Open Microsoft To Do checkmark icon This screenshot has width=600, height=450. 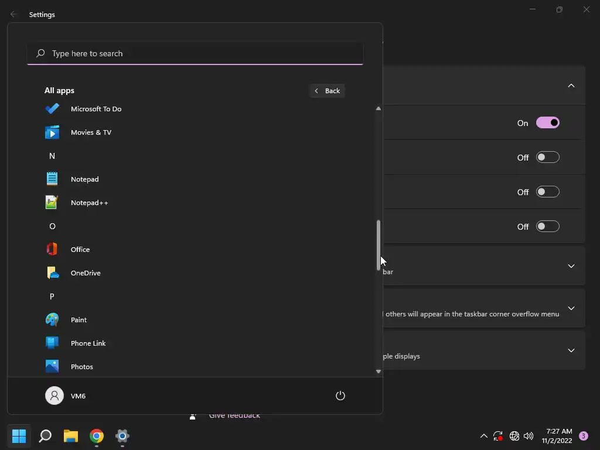click(x=52, y=108)
